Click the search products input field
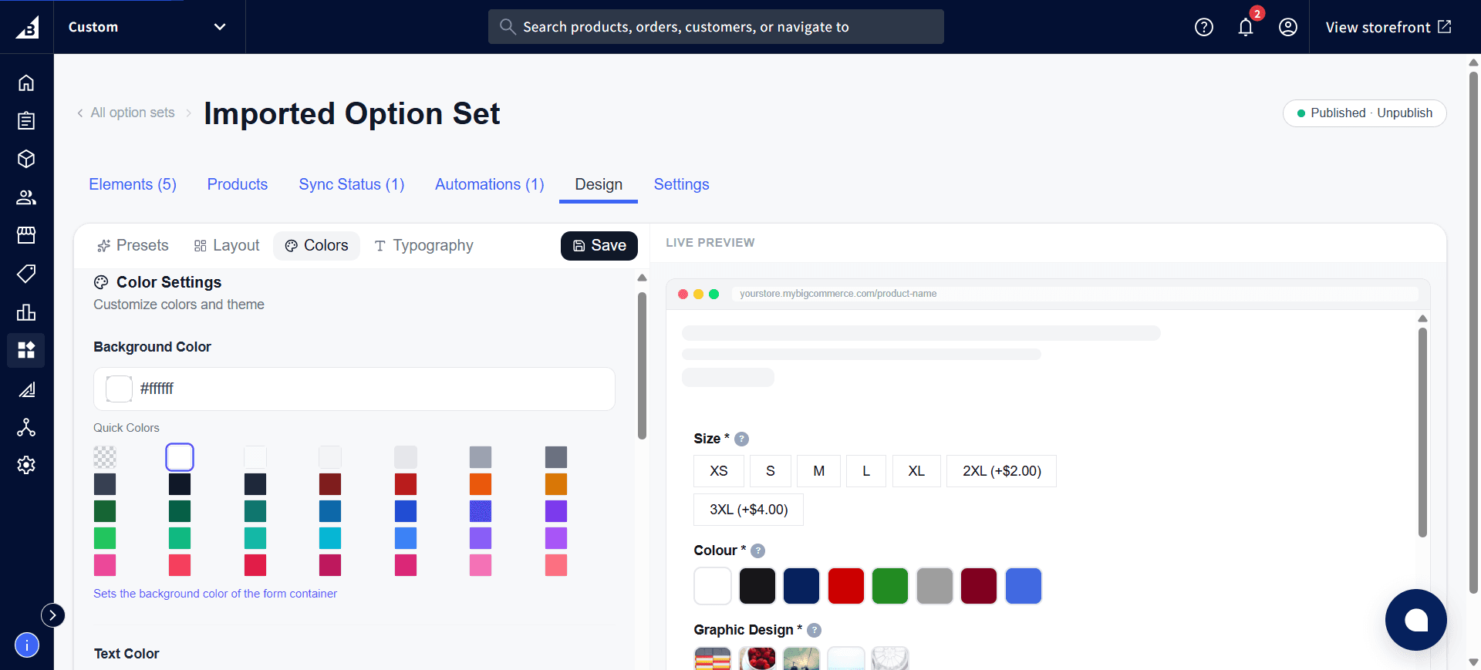 coord(716,27)
